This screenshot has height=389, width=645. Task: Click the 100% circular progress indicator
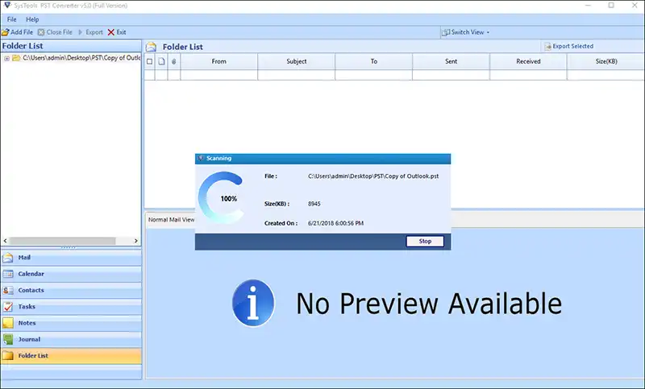point(223,197)
